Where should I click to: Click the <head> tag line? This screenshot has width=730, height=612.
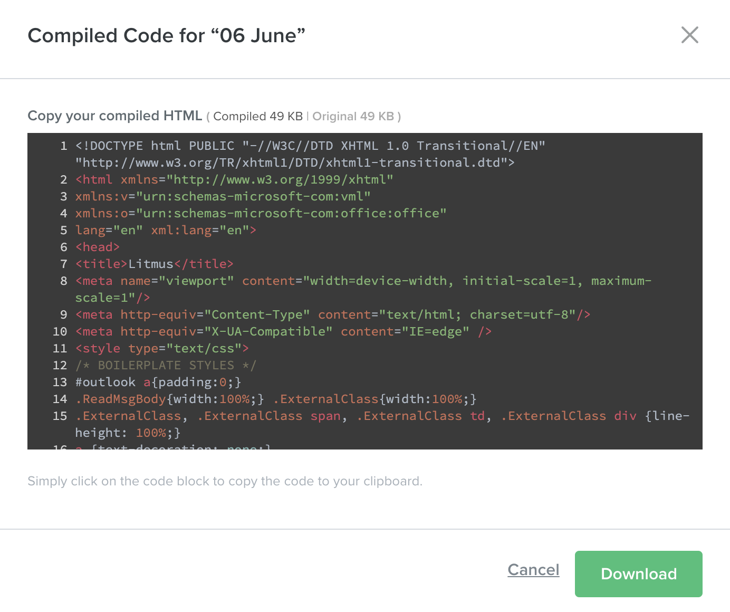(x=98, y=247)
